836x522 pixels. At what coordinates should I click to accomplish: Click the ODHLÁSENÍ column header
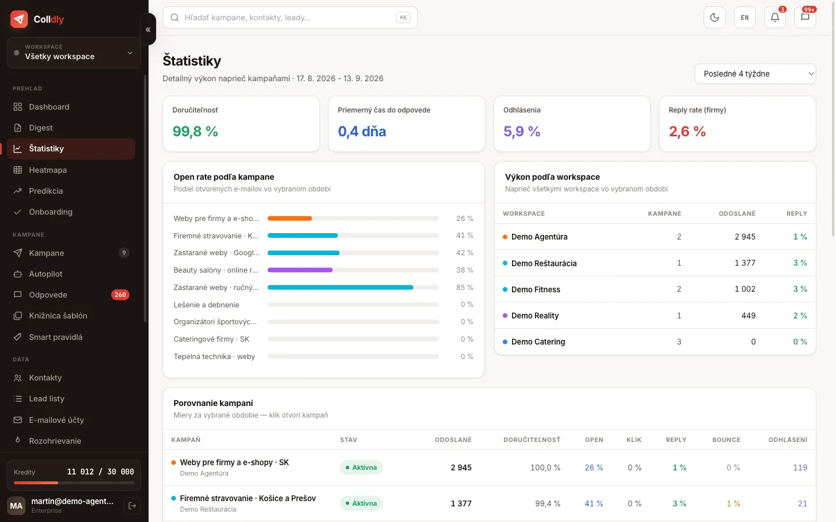tap(788, 440)
